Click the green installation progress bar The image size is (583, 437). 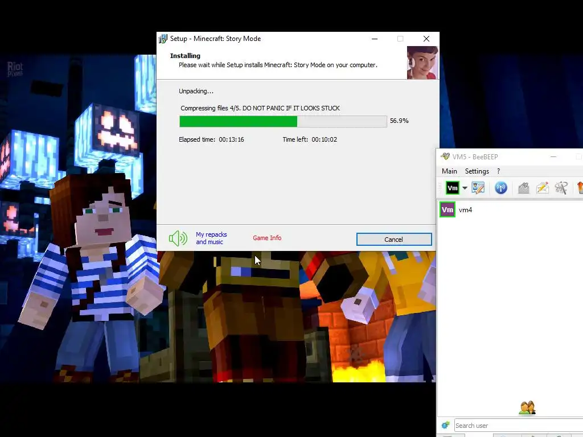click(x=283, y=122)
